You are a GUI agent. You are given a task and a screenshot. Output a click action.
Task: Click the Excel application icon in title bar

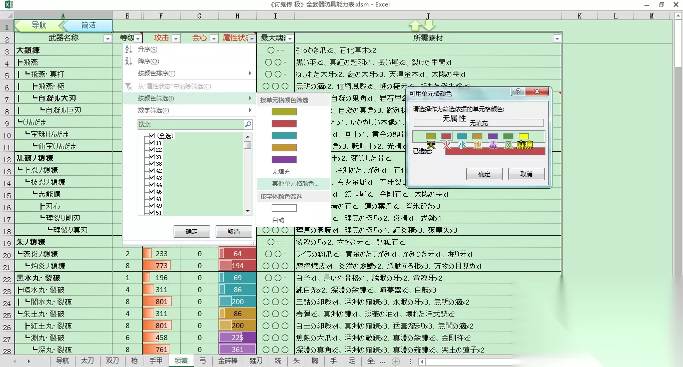pos(9,5)
